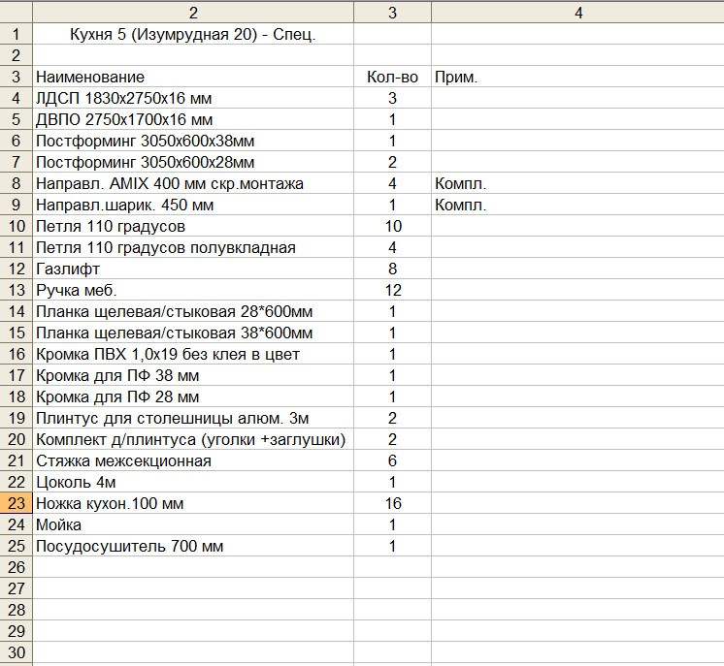Select the title cell "Кухня 5 (Изумрудная 20) - Спец."

(193, 34)
